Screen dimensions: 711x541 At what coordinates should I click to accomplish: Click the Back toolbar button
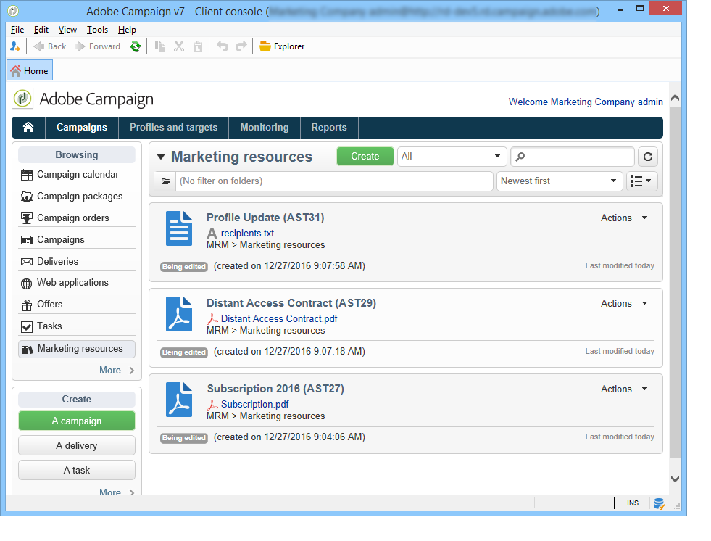(x=50, y=46)
